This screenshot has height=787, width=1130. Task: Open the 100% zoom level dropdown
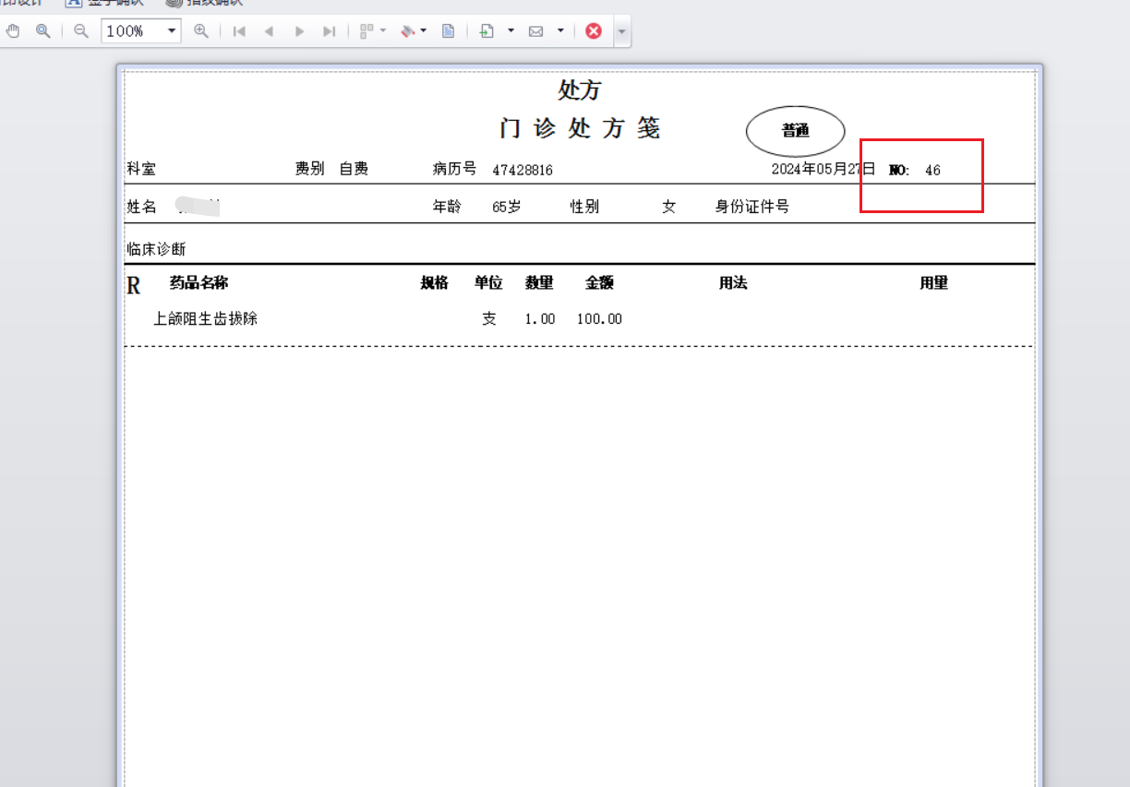[x=172, y=31]
